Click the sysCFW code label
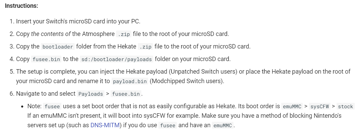This screenshot has height=133, width=355. click(319, 107)
